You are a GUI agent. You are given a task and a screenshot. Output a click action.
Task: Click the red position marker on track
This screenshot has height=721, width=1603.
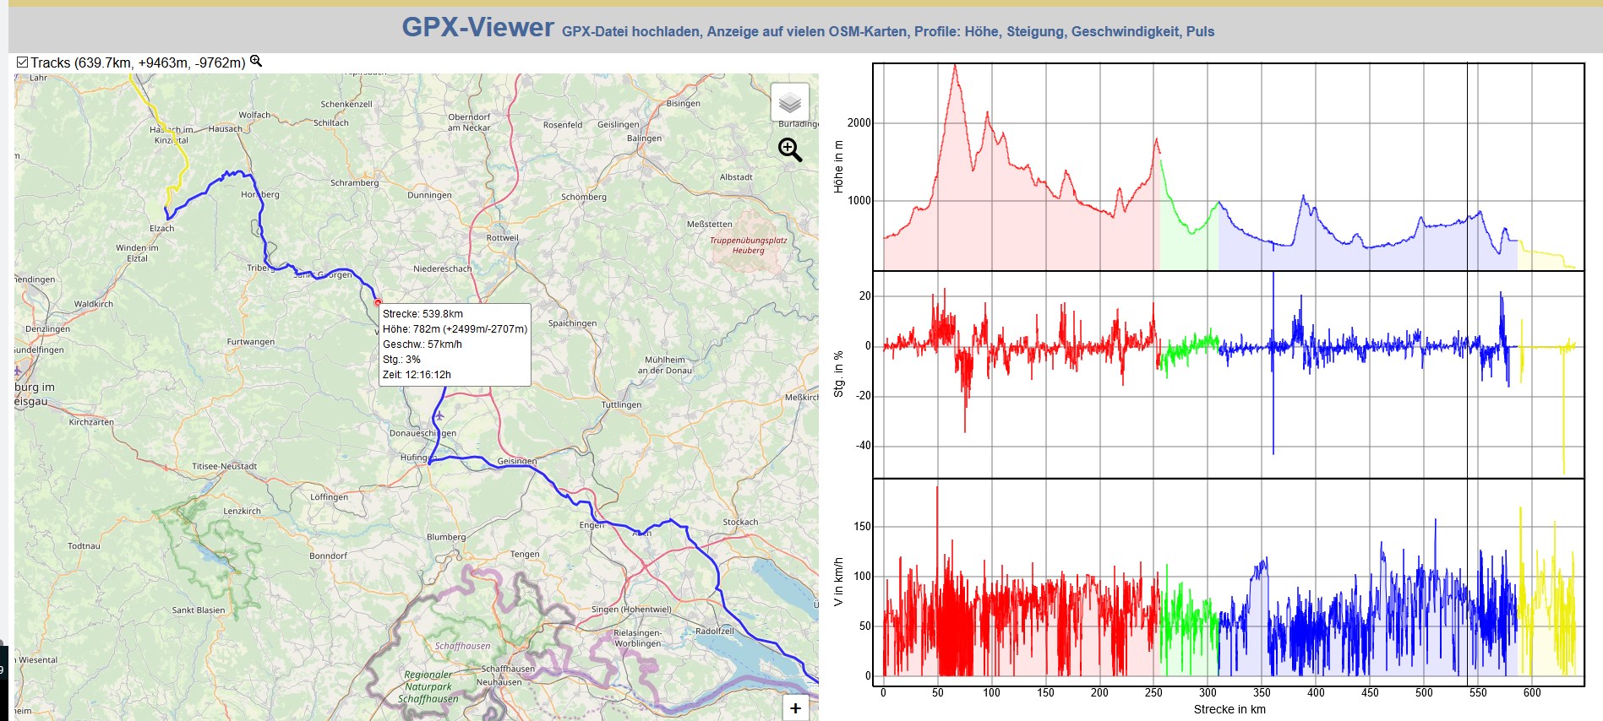378,302
